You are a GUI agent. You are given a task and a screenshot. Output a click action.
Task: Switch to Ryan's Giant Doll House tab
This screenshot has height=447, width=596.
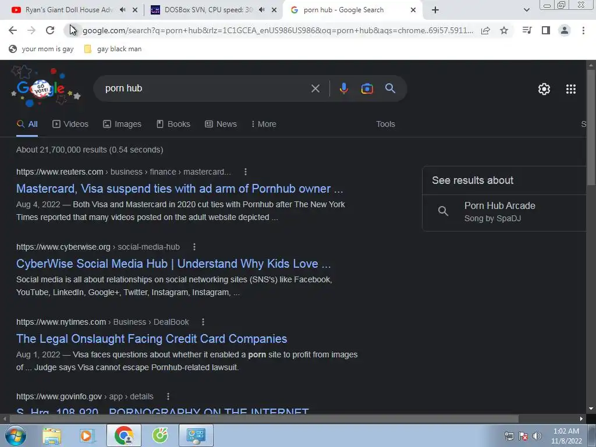[69, 10]
